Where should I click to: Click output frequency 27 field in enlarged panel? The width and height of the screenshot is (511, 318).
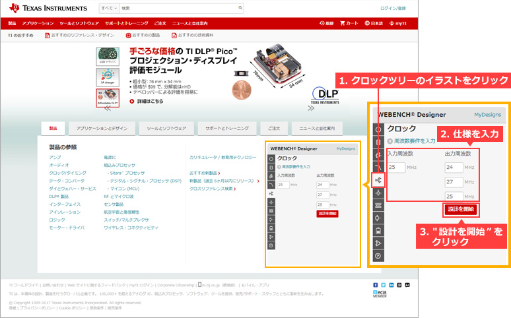click(x=454, y=182)
